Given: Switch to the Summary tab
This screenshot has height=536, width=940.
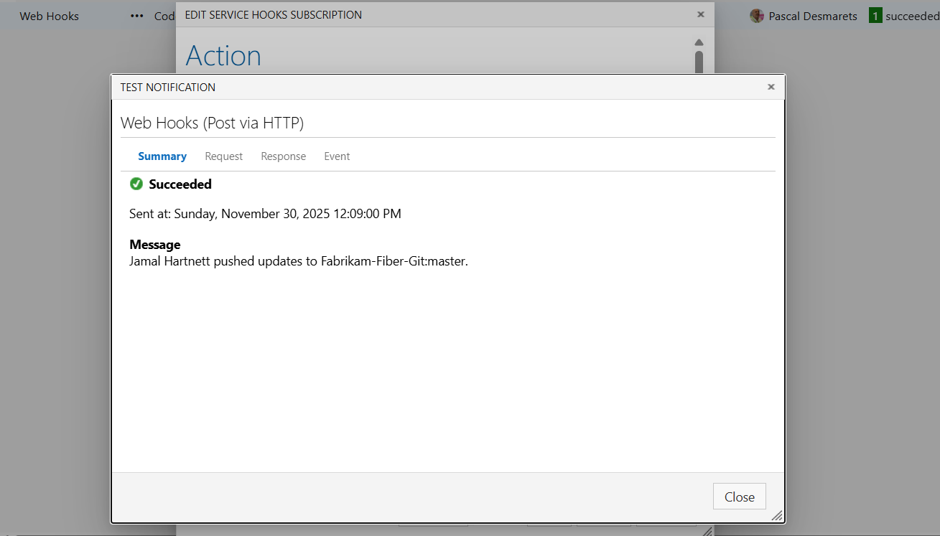Looking at the screenshot, I should (x=162, y=156).
